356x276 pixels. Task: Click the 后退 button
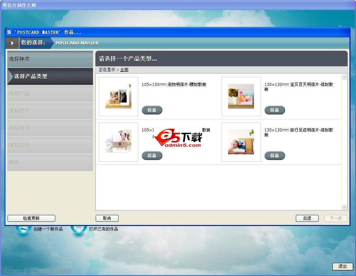pyautogui.click(x=307, y=218)
